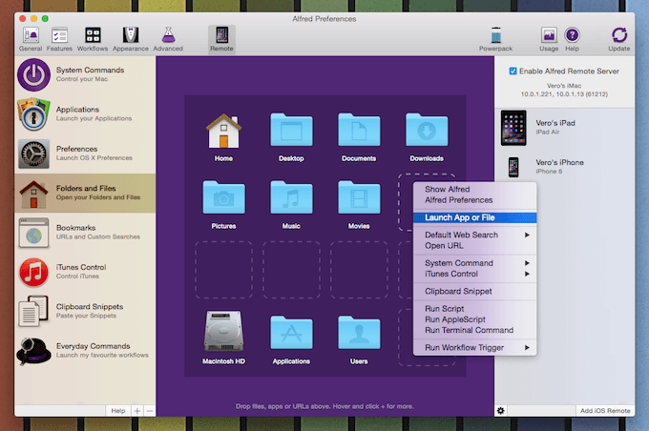
Task: Click the Desktop folder icon
Action: (291, 130)
